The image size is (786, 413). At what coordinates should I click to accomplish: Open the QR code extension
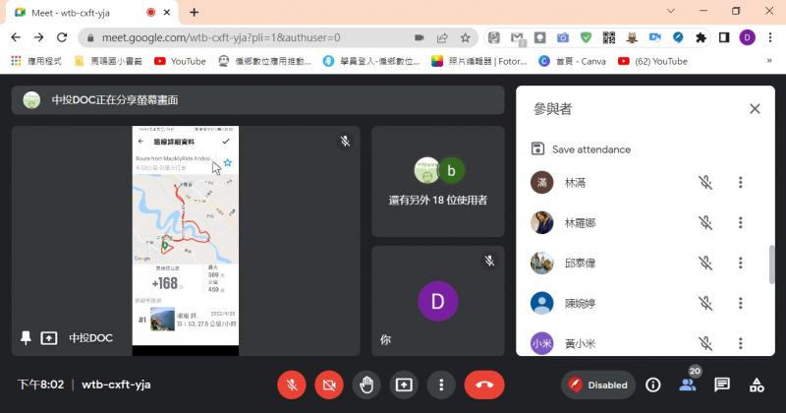click(608, 37)
